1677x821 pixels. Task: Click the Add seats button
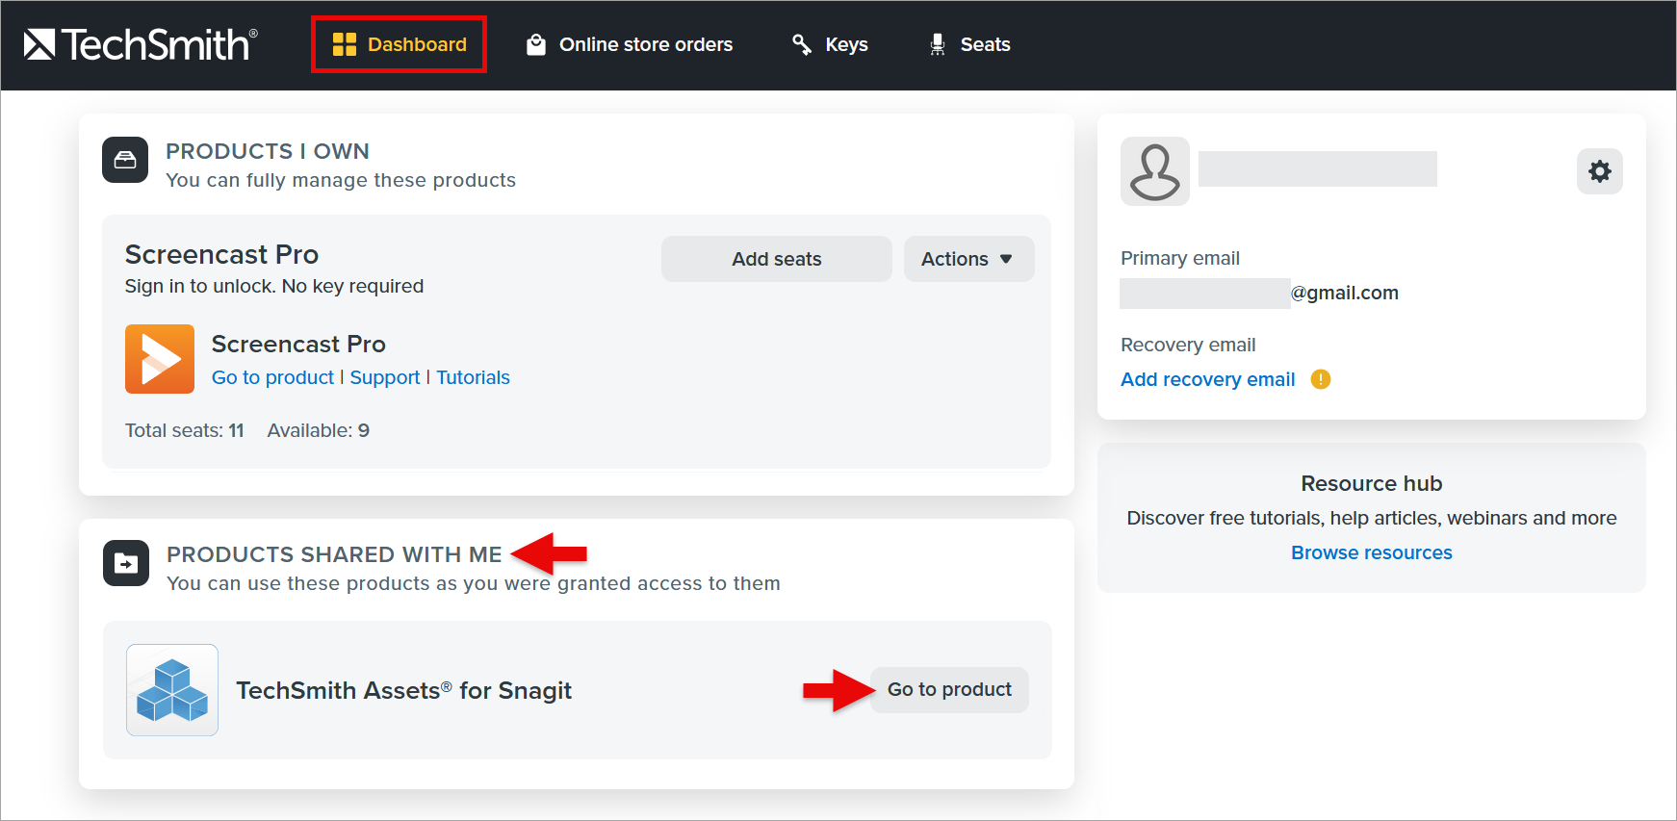tap(776, 259)
